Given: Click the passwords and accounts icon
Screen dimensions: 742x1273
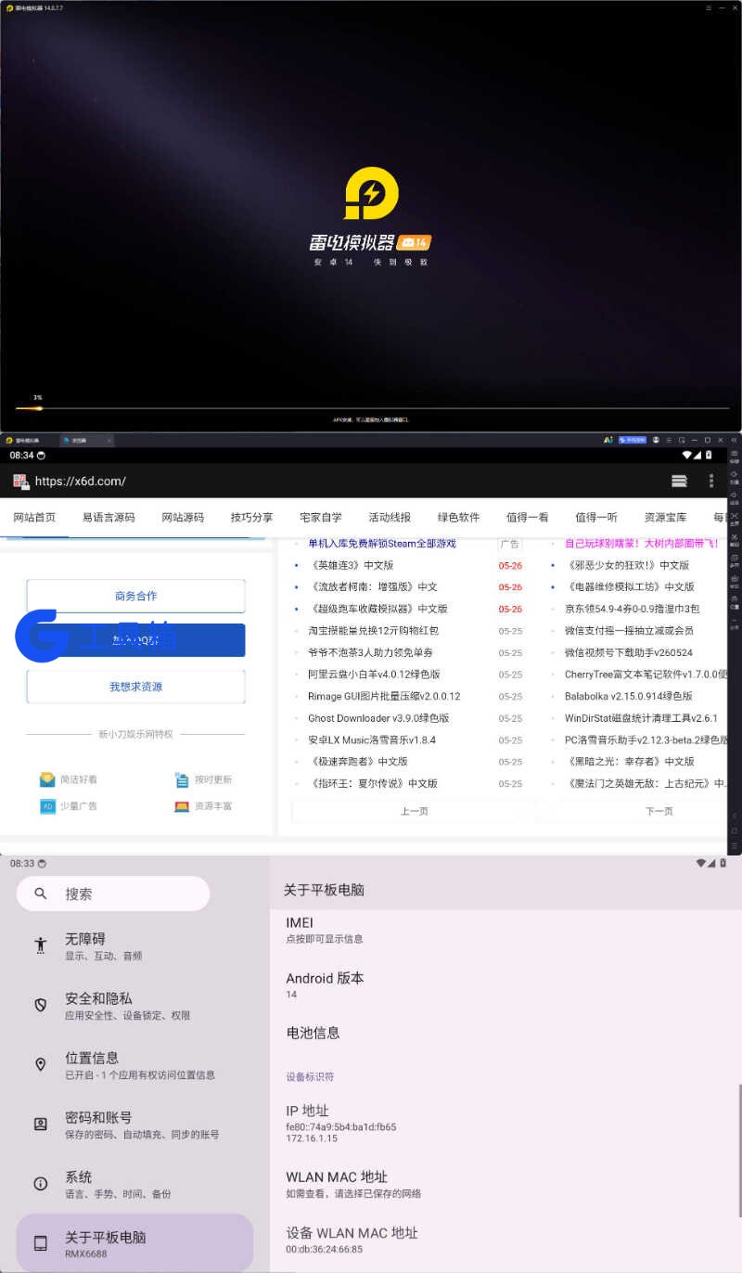Looking at the screenshot, I should [41, 1124].
